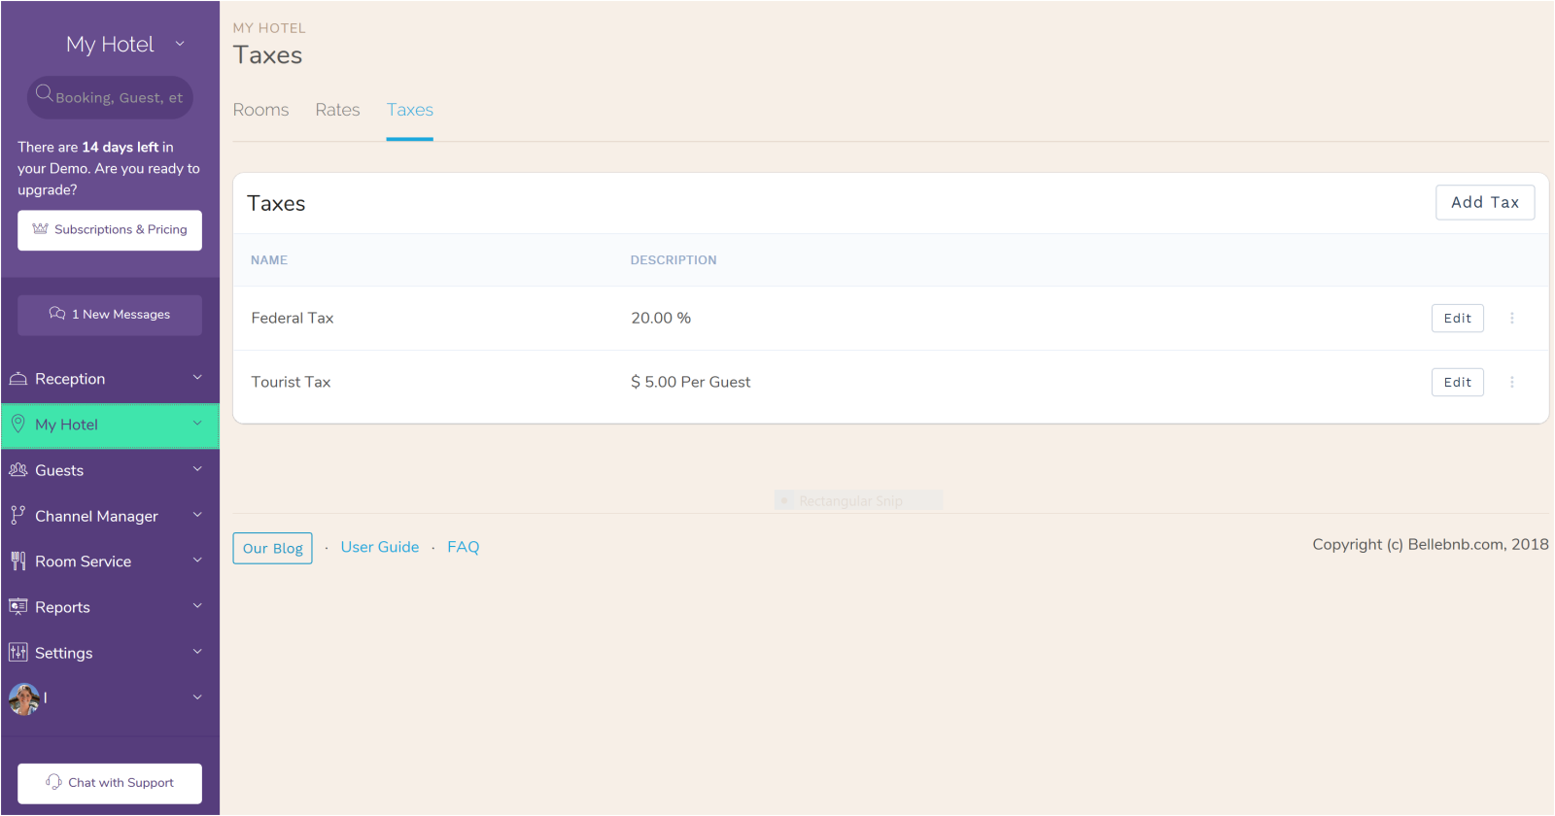Open the Reports menu item

pos(110,607)
